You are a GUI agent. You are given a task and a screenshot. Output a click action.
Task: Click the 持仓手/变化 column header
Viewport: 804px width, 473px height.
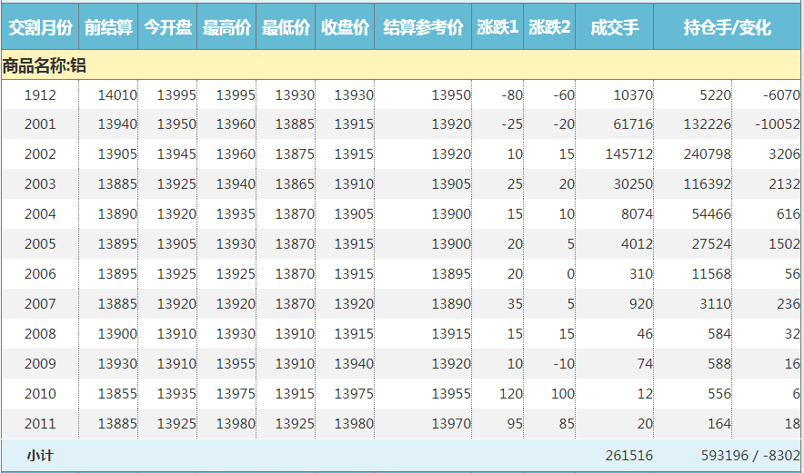pyautogui.click(x=727, y=28)
